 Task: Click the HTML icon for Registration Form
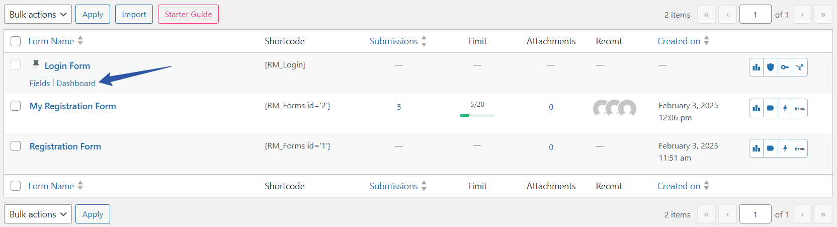point(800,148)
